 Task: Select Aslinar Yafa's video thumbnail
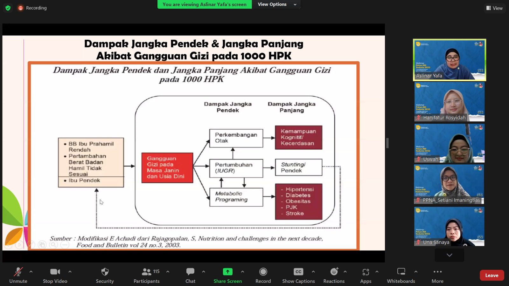450,60
